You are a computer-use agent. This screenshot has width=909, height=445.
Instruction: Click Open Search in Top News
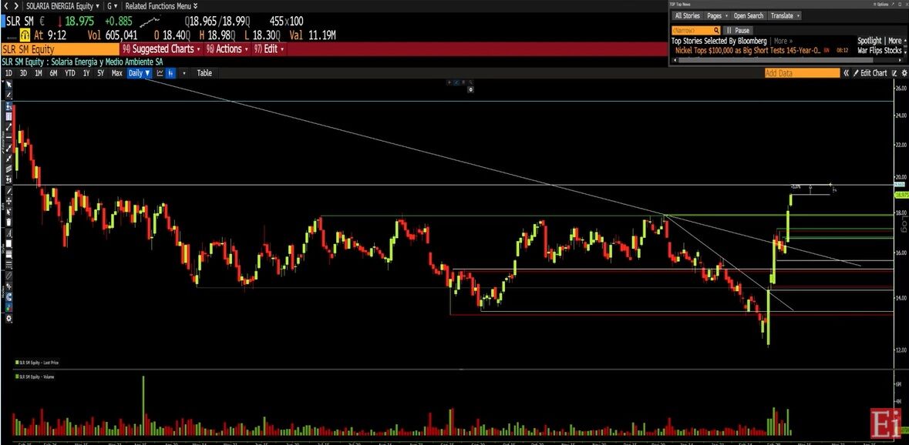click(x=749, y=15)
